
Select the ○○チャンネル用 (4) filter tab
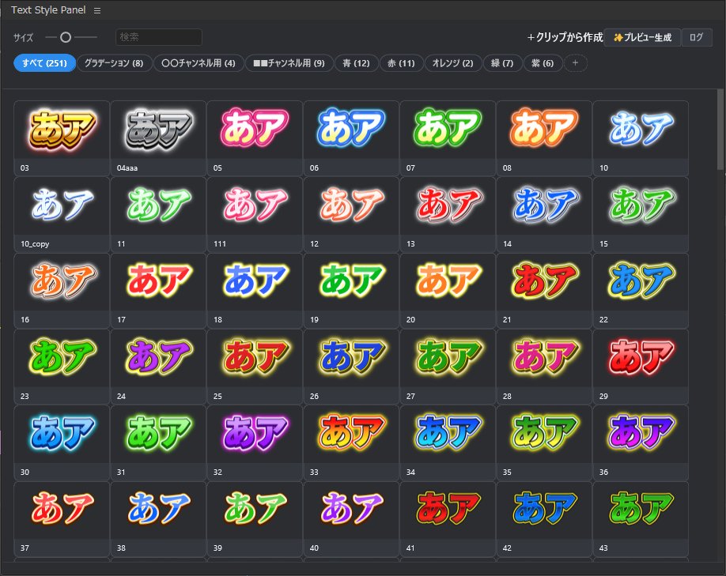tap(199, 63)
